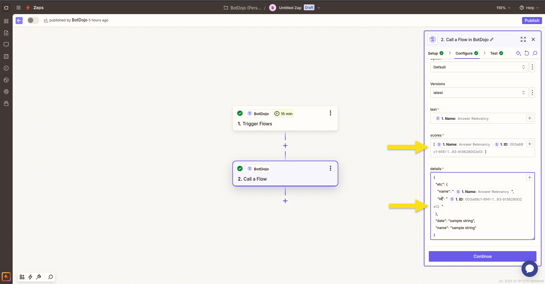Image resolution: width=545 pixels, height=284 pixels.
Task: Click the lightning bolt icon in bottom toolbar
Action: tap(30, 277)
